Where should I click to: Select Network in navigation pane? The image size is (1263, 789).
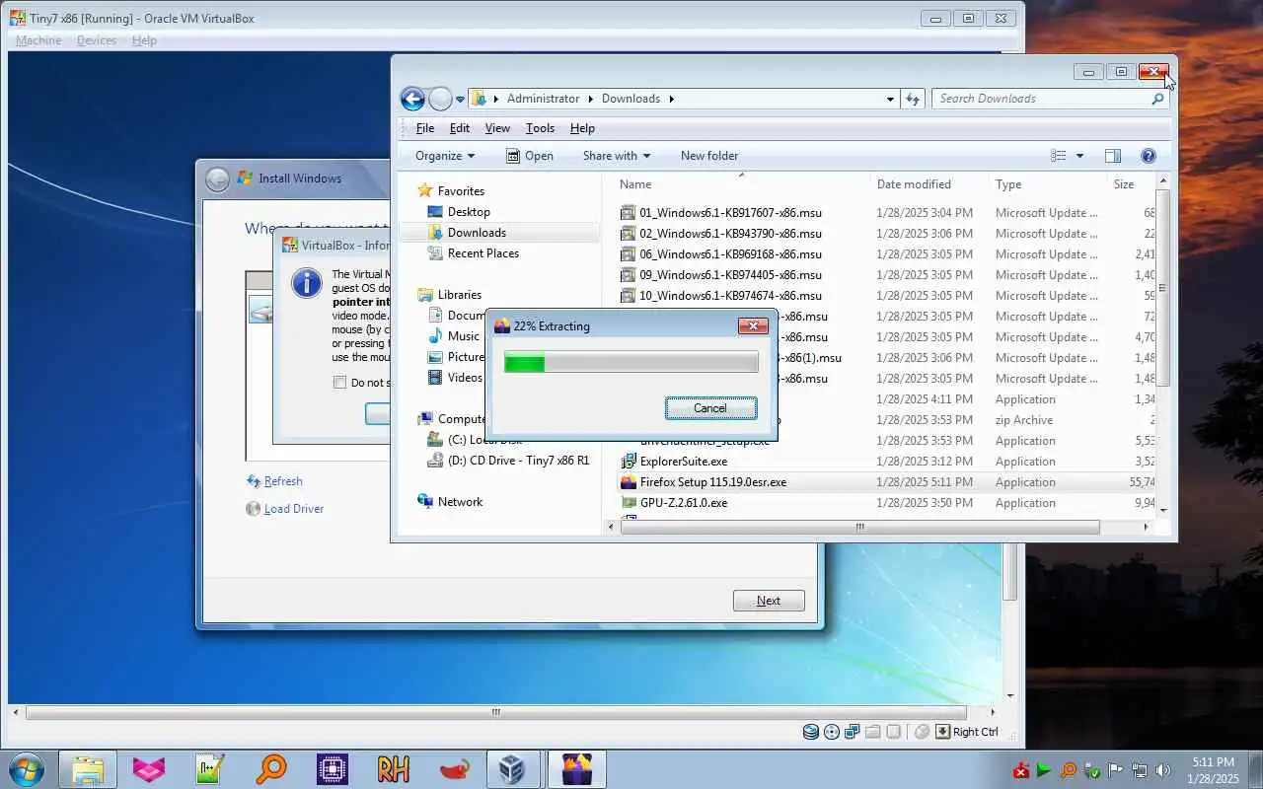point(461,502)
